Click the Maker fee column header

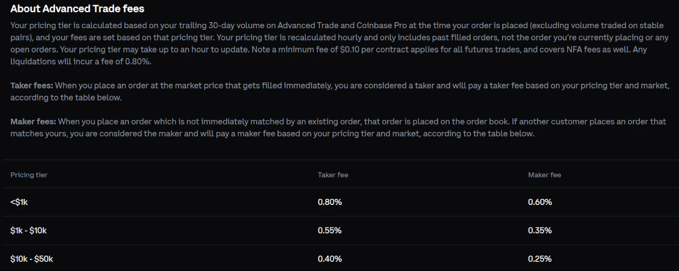[544, 175]
